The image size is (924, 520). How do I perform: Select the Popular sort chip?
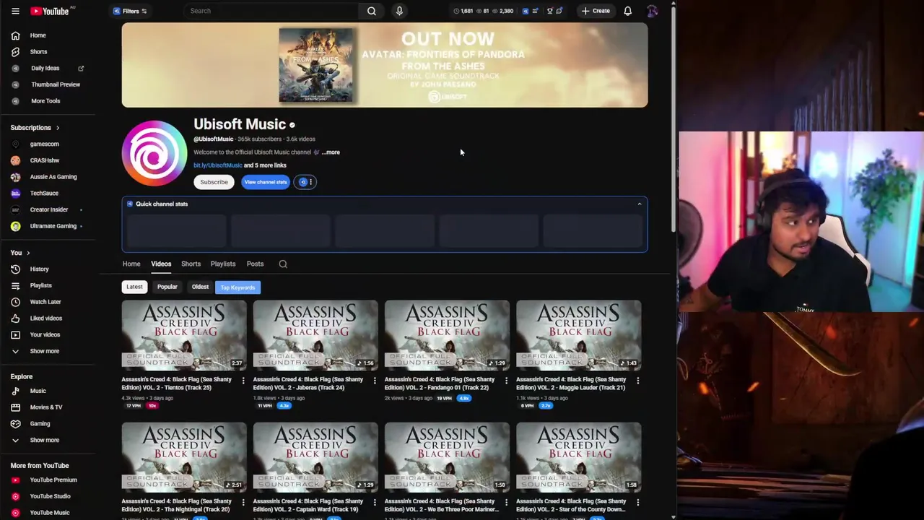167,287
